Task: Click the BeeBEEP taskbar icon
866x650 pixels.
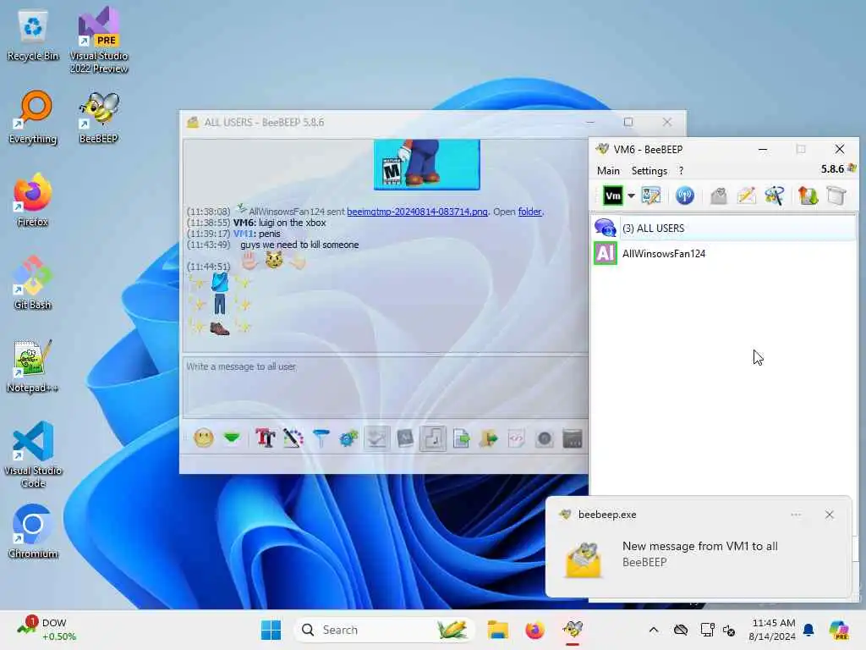Action: point(573,630)
